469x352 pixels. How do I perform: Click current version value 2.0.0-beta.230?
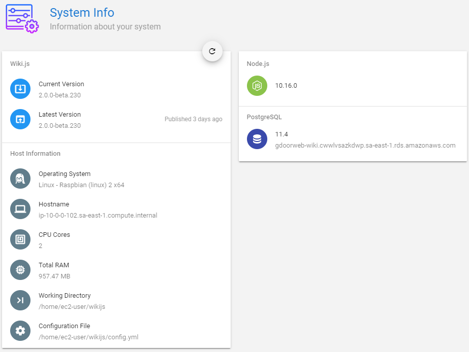(x=59, y=95)
